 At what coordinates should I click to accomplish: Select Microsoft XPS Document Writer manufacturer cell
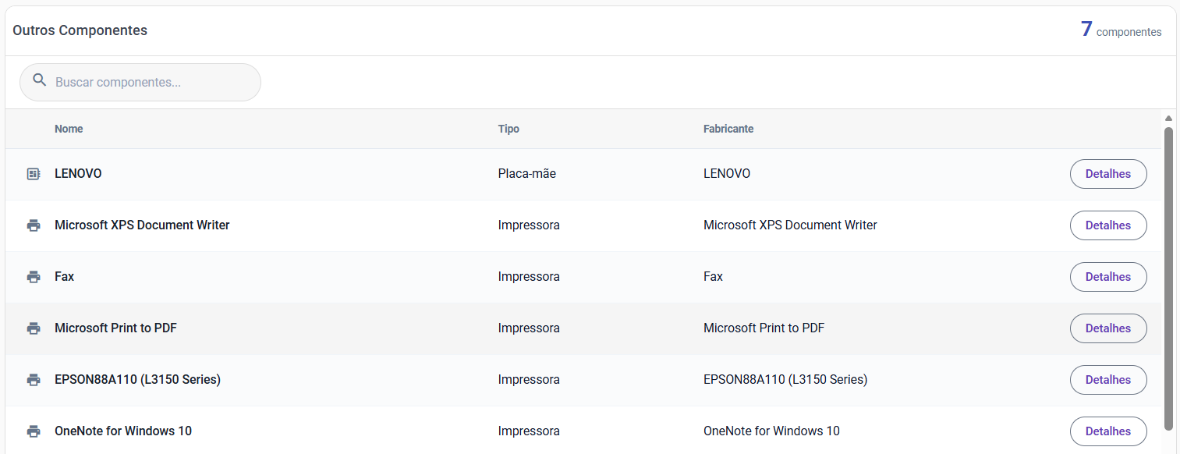(790, 225)
